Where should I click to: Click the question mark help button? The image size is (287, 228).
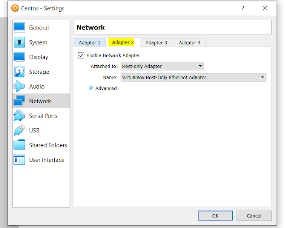point(243,8)
